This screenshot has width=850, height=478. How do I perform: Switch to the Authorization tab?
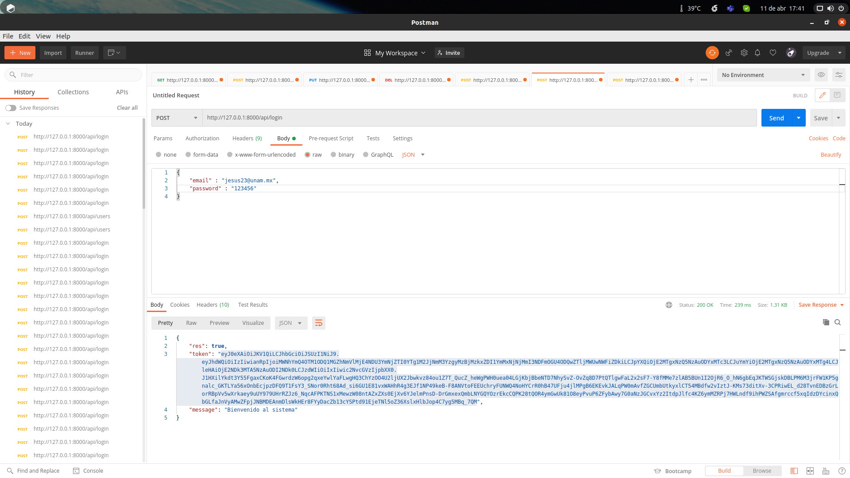click(x=202, y=138)
